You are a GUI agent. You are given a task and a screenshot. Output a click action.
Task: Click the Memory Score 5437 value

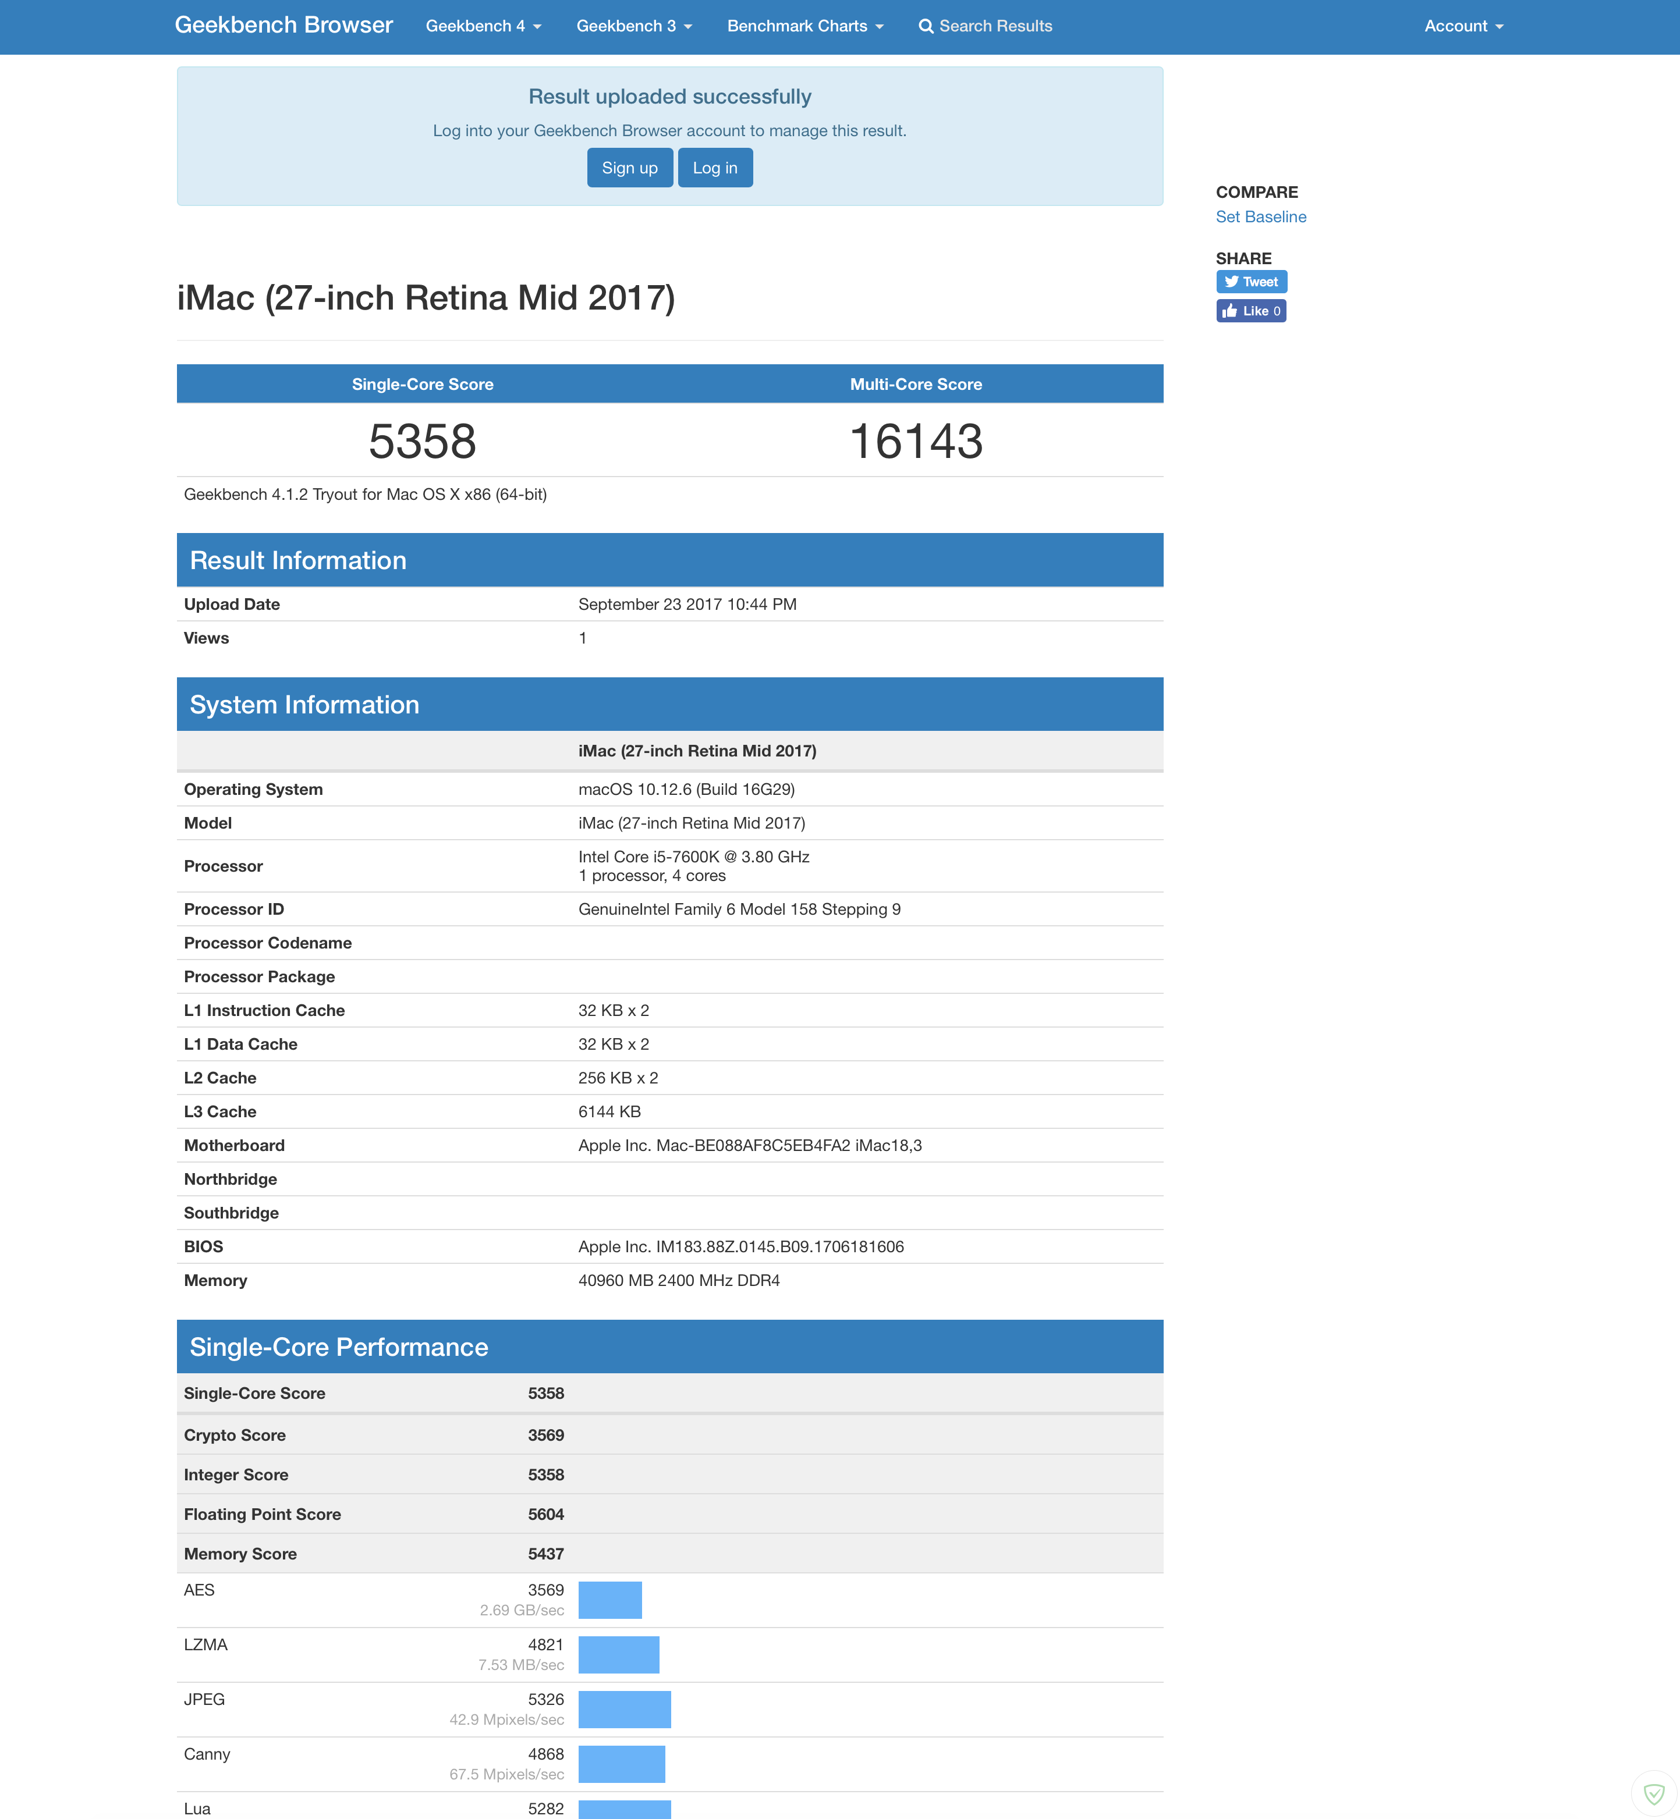[x=547, y=1554]
